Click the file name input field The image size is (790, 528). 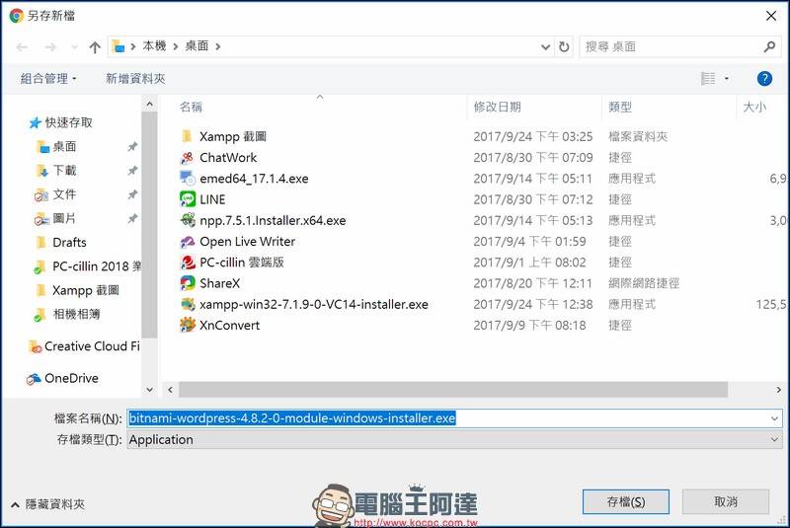(x=454, y=418)
